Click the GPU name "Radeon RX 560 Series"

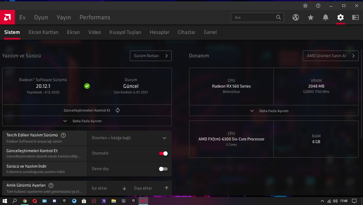(231, 86)
